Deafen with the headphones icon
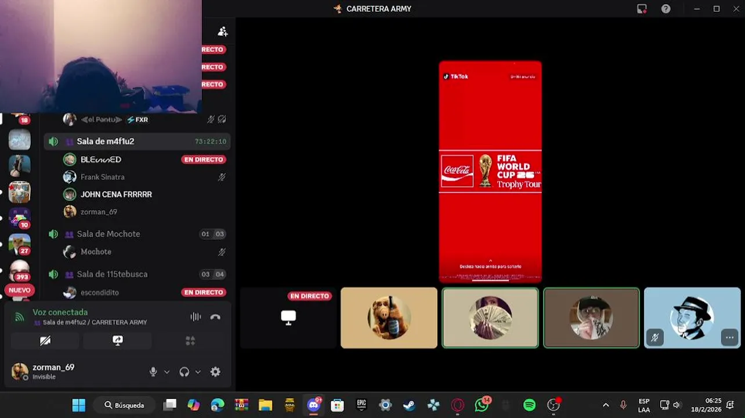This screenshot has width=745, height=418. coord(185,372)
